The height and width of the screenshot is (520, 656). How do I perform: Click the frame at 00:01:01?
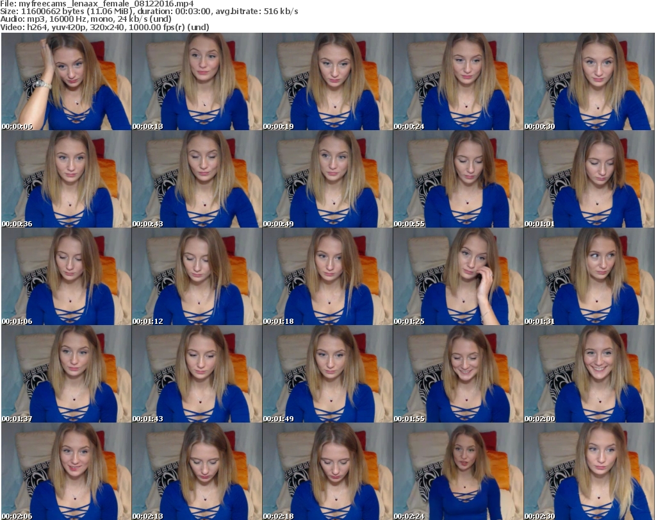(589, 179)
